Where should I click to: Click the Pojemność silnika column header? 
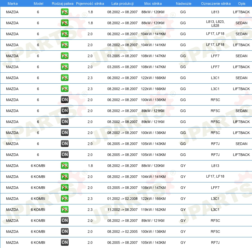90,4
